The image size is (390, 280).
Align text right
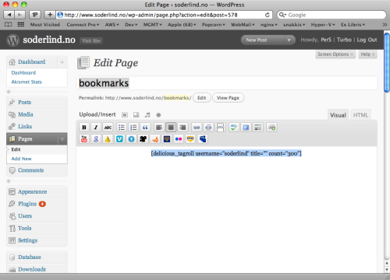tap(183, 128)
